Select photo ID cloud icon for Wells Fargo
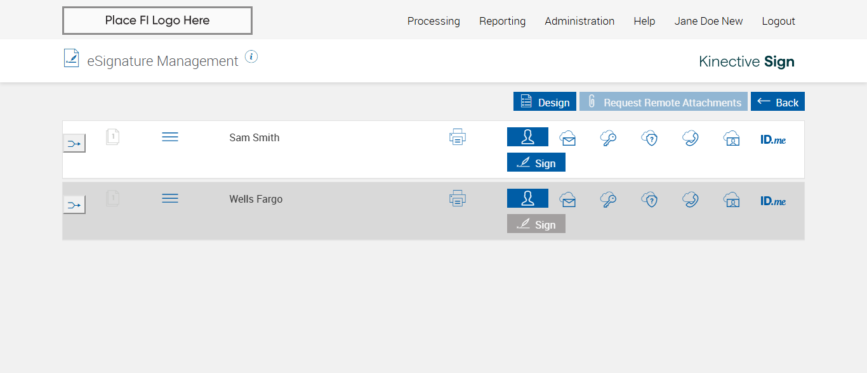The width and height of the screenshot is (867, 373). [x=731, y=199]
